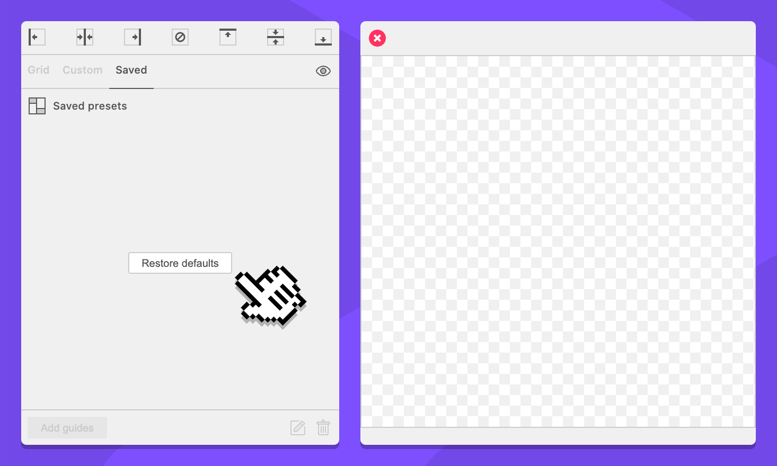Click the trash icon to delete preset
Screen dimensions: 777x466
tap(323, 427)
